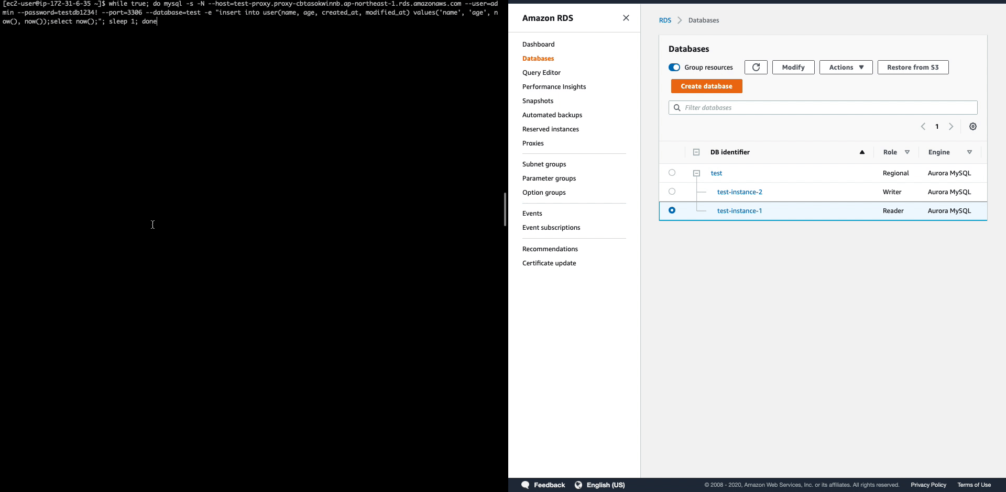Click the search magnifier icon in filter

(677, 107)
